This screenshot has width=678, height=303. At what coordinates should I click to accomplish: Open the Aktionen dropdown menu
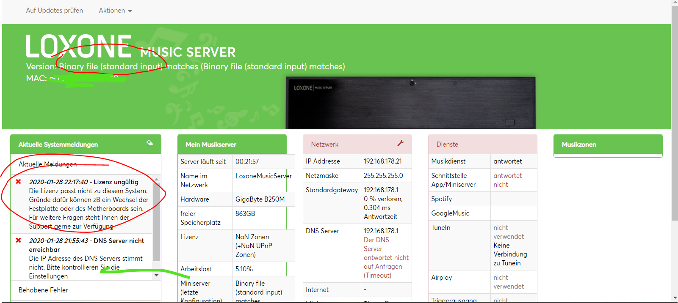(x=115, y=11)
